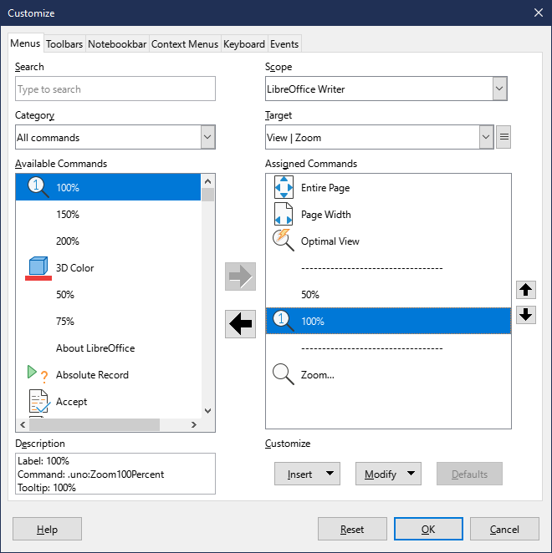Switch to the Toolbars tab
Viewport: 552px width, 553px height.
pyautogui.click(x=64, y=44)
